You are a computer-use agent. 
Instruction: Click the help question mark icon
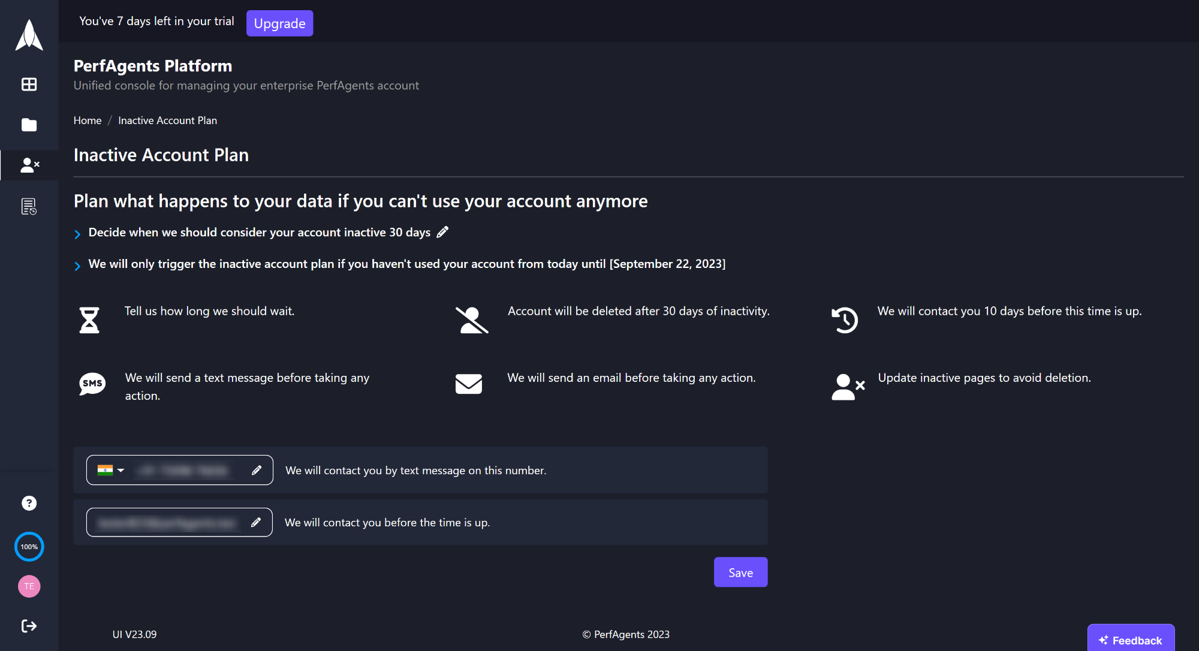pyautogui.click(x=29, y=503)
